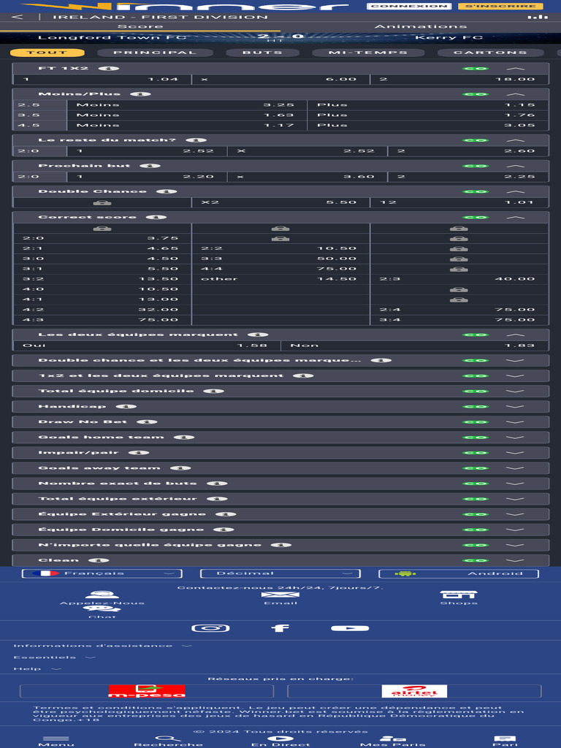Open Recherche search in bottom navigation
The height and width of the screenshot is (748, 561).
tap(168, 741)
